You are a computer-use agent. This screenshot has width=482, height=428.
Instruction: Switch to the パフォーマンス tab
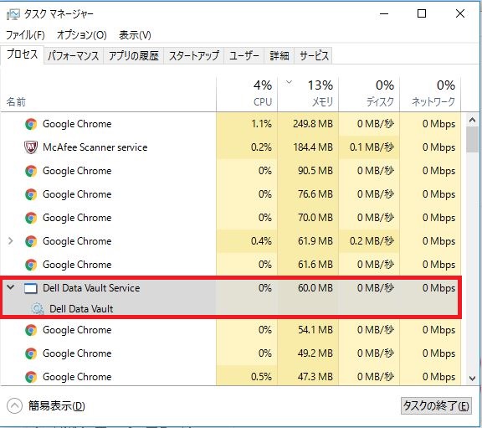click(74, 55)
